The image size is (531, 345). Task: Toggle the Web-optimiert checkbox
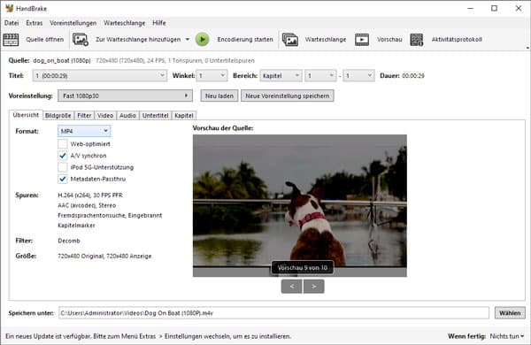tap(62, 144)
